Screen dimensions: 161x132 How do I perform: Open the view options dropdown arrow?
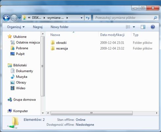pos(134,27)
